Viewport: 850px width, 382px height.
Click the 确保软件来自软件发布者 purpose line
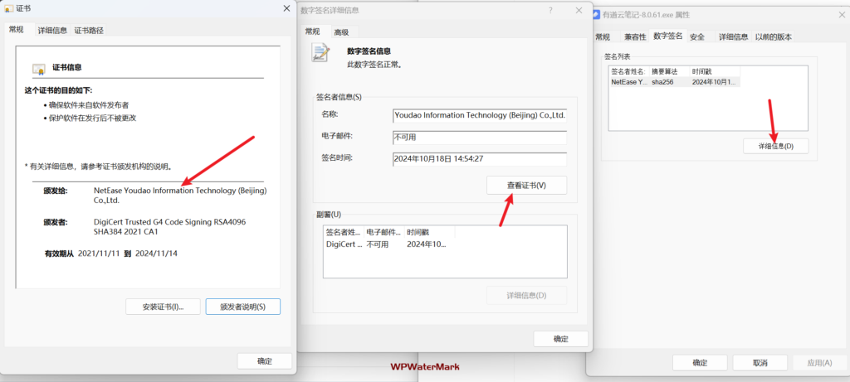click(x=89, y=105)
